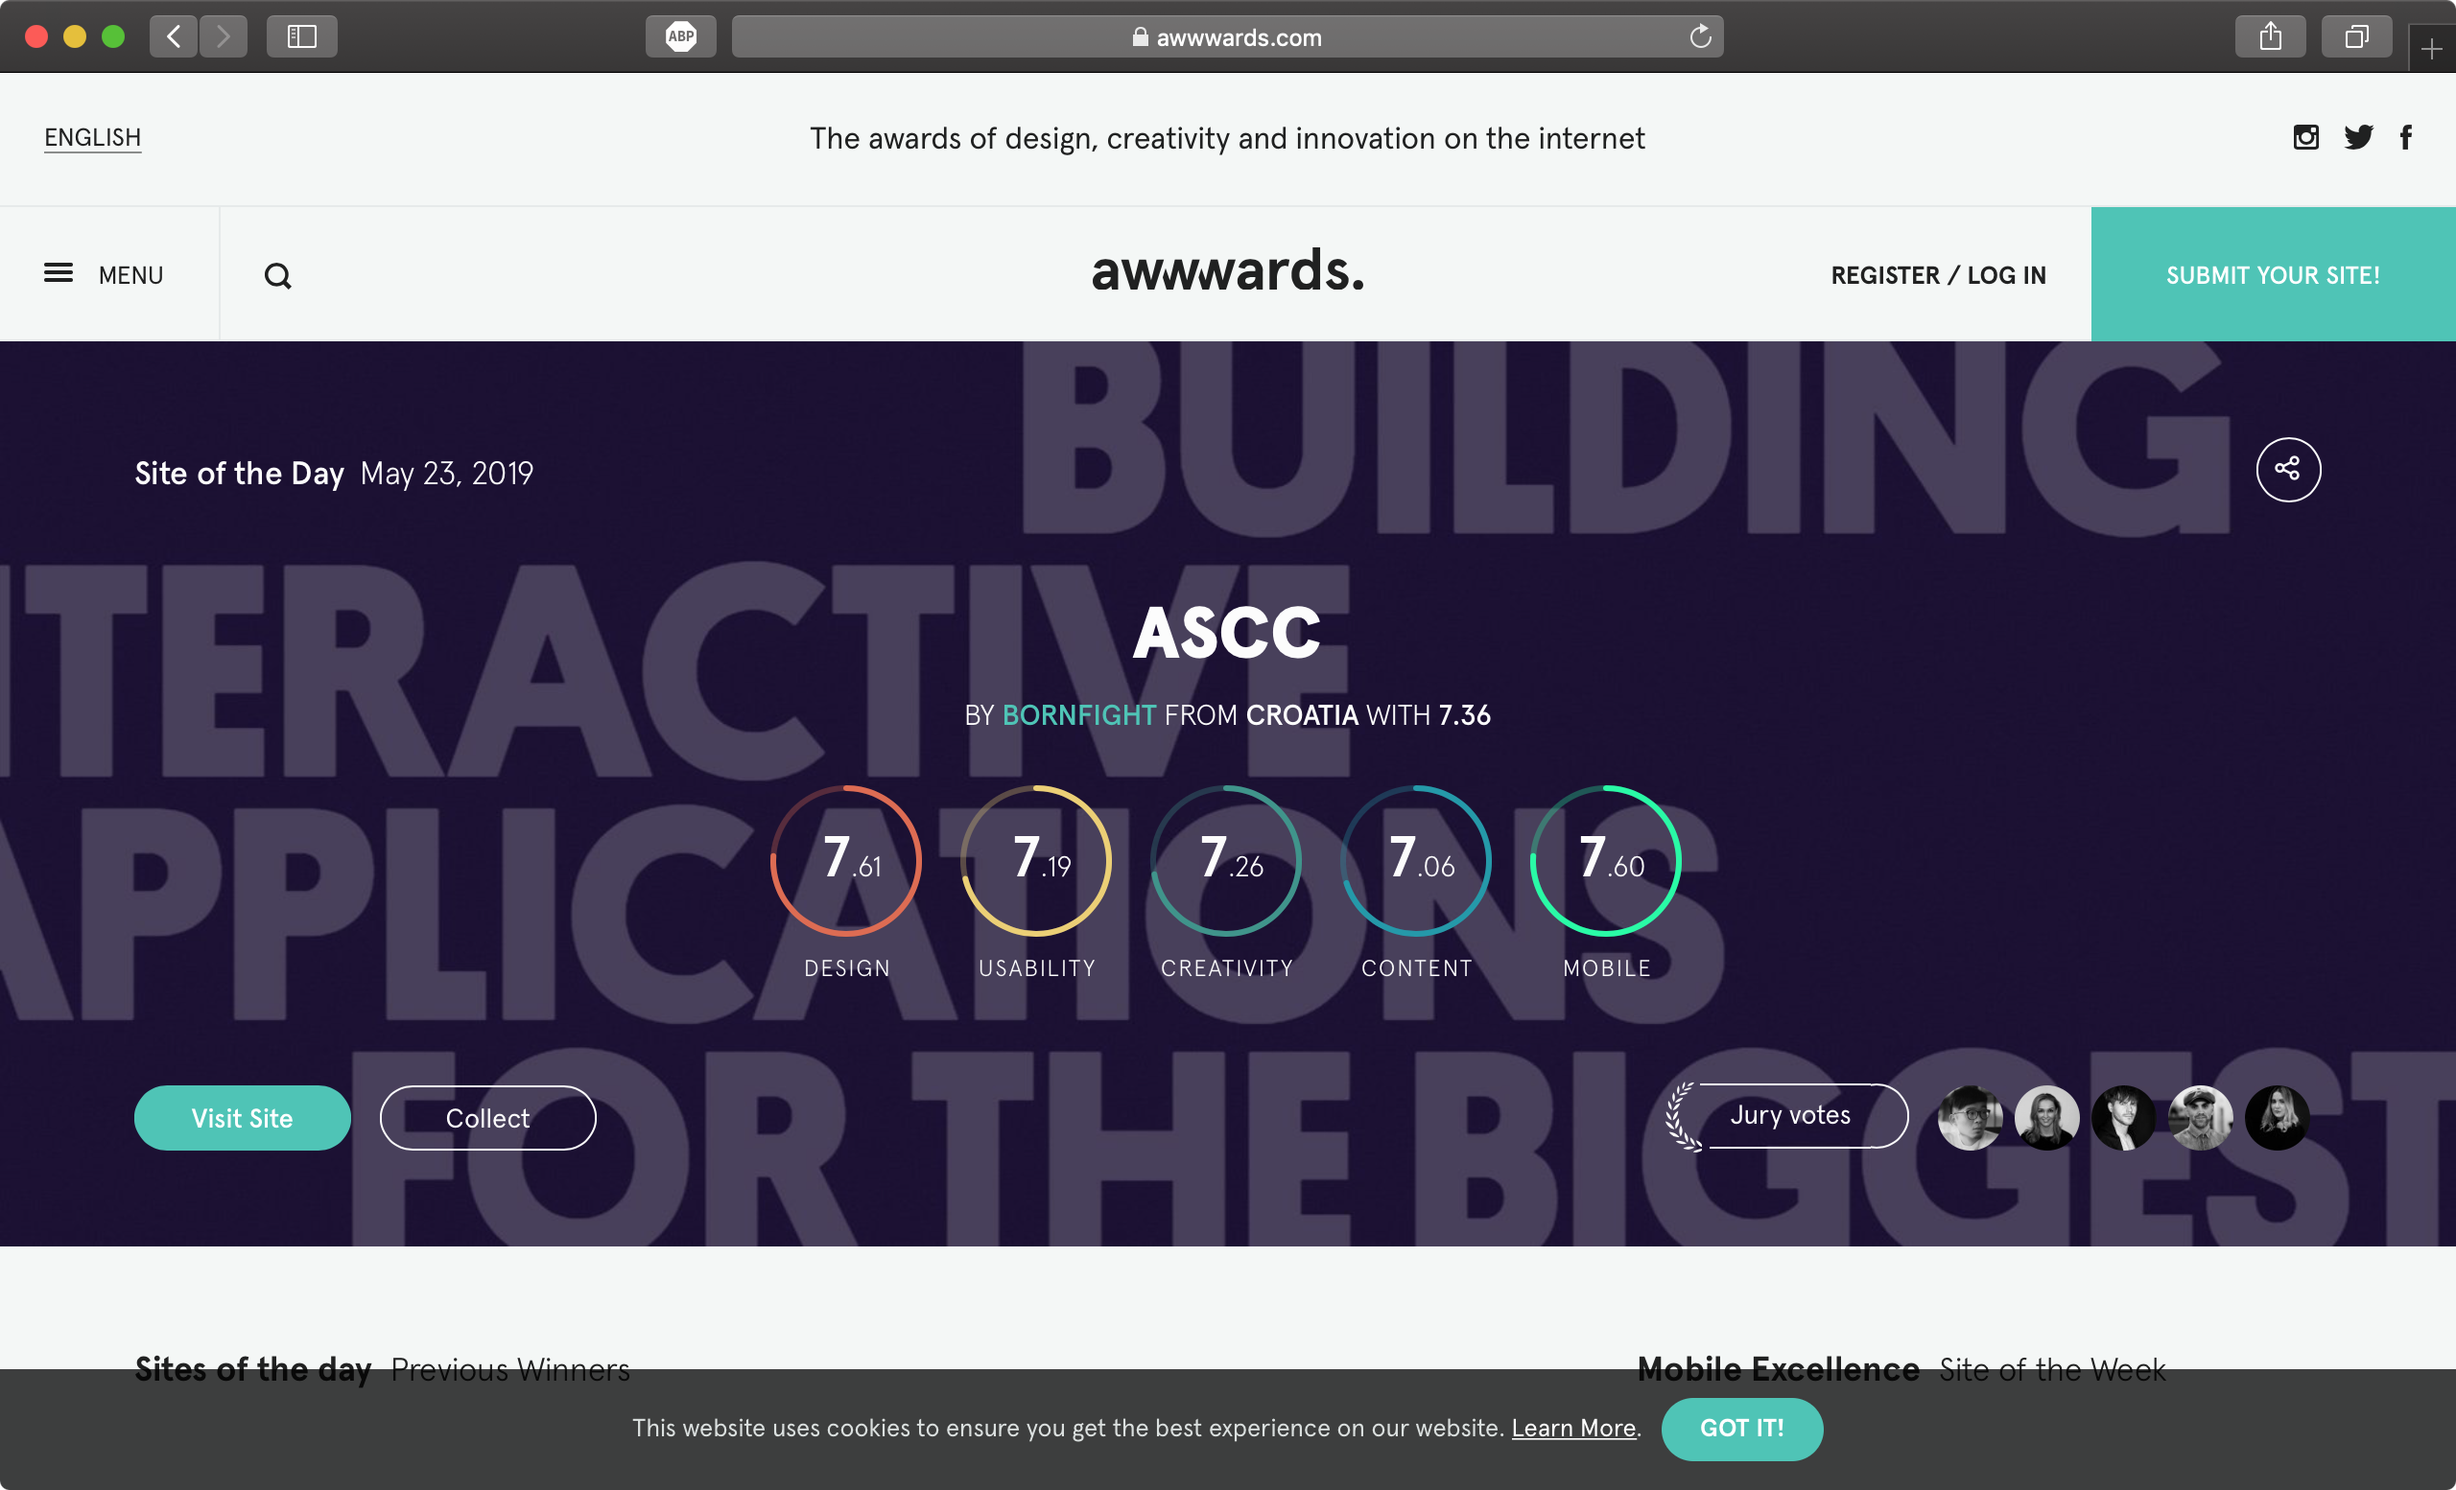
Task: Click the Visit Site button
Action: [x=242, y=1117]
